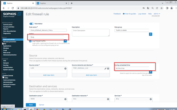
Task: Click the Feedback link
Action: (117, 14)
